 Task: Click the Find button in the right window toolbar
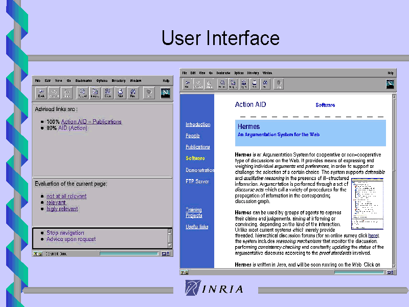click(x=265, y=84)
